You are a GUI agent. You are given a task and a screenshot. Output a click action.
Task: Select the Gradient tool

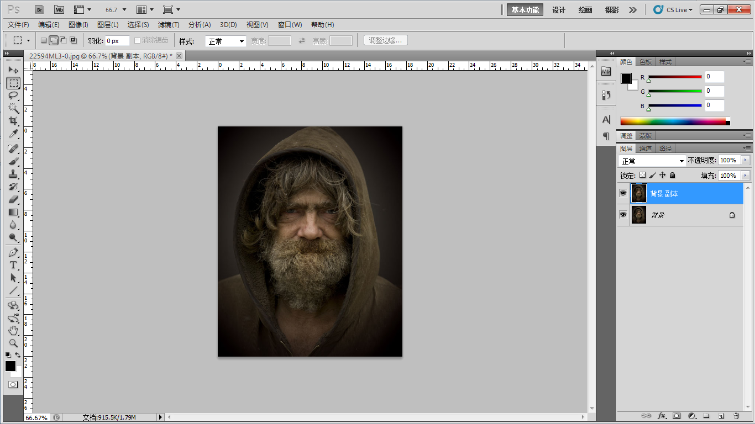(13, 212)
